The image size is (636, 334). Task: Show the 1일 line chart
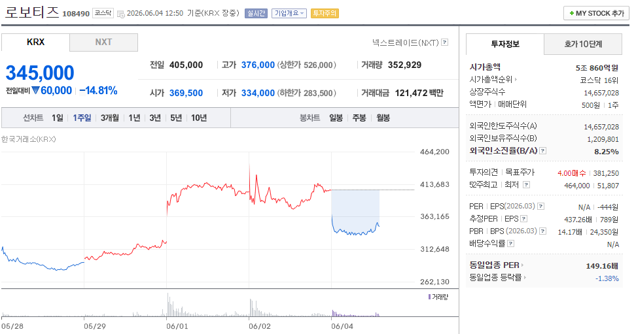coord(57,118)
